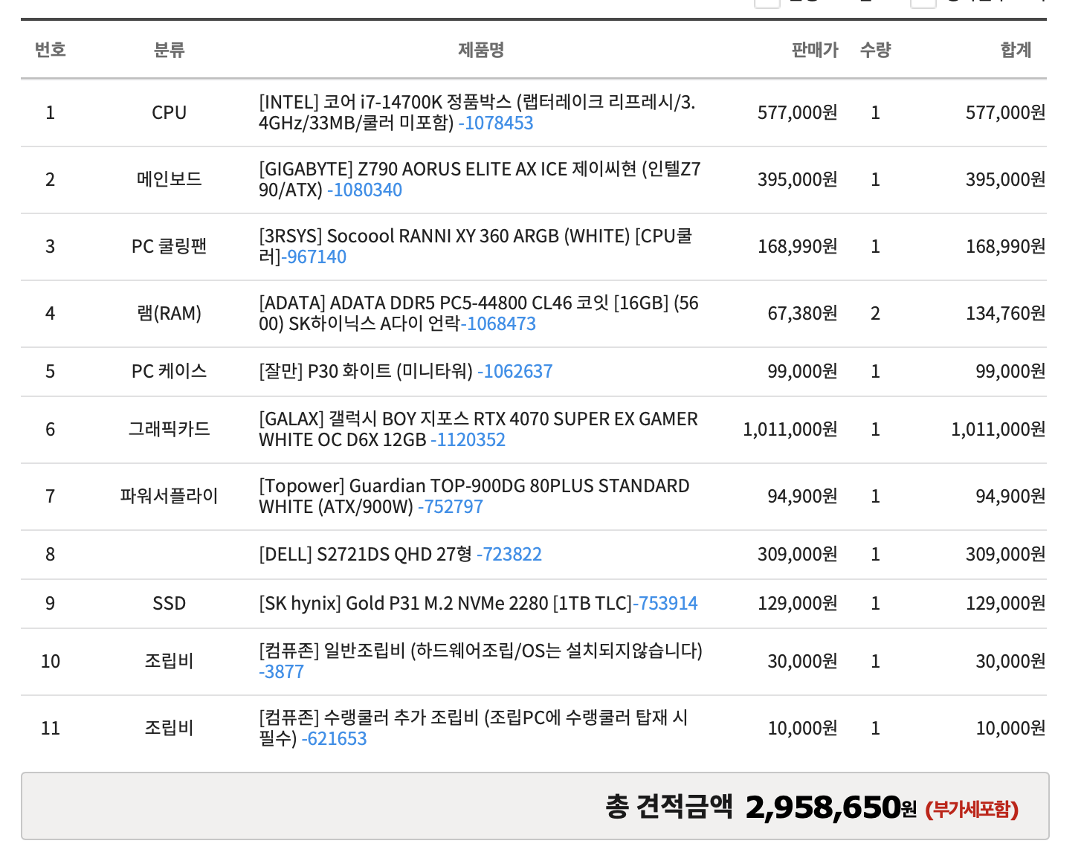Open product link -3877 for 일반조립비
The image size is (1084, 861).
click(x=282, y=672)
